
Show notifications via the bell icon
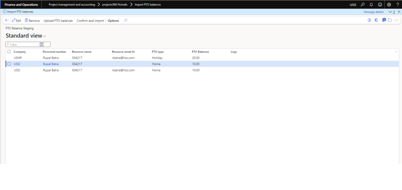pos(371,4)
